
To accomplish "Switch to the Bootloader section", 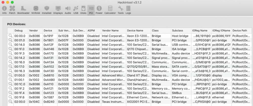I will pyautogui.click(x=23, y=10).
